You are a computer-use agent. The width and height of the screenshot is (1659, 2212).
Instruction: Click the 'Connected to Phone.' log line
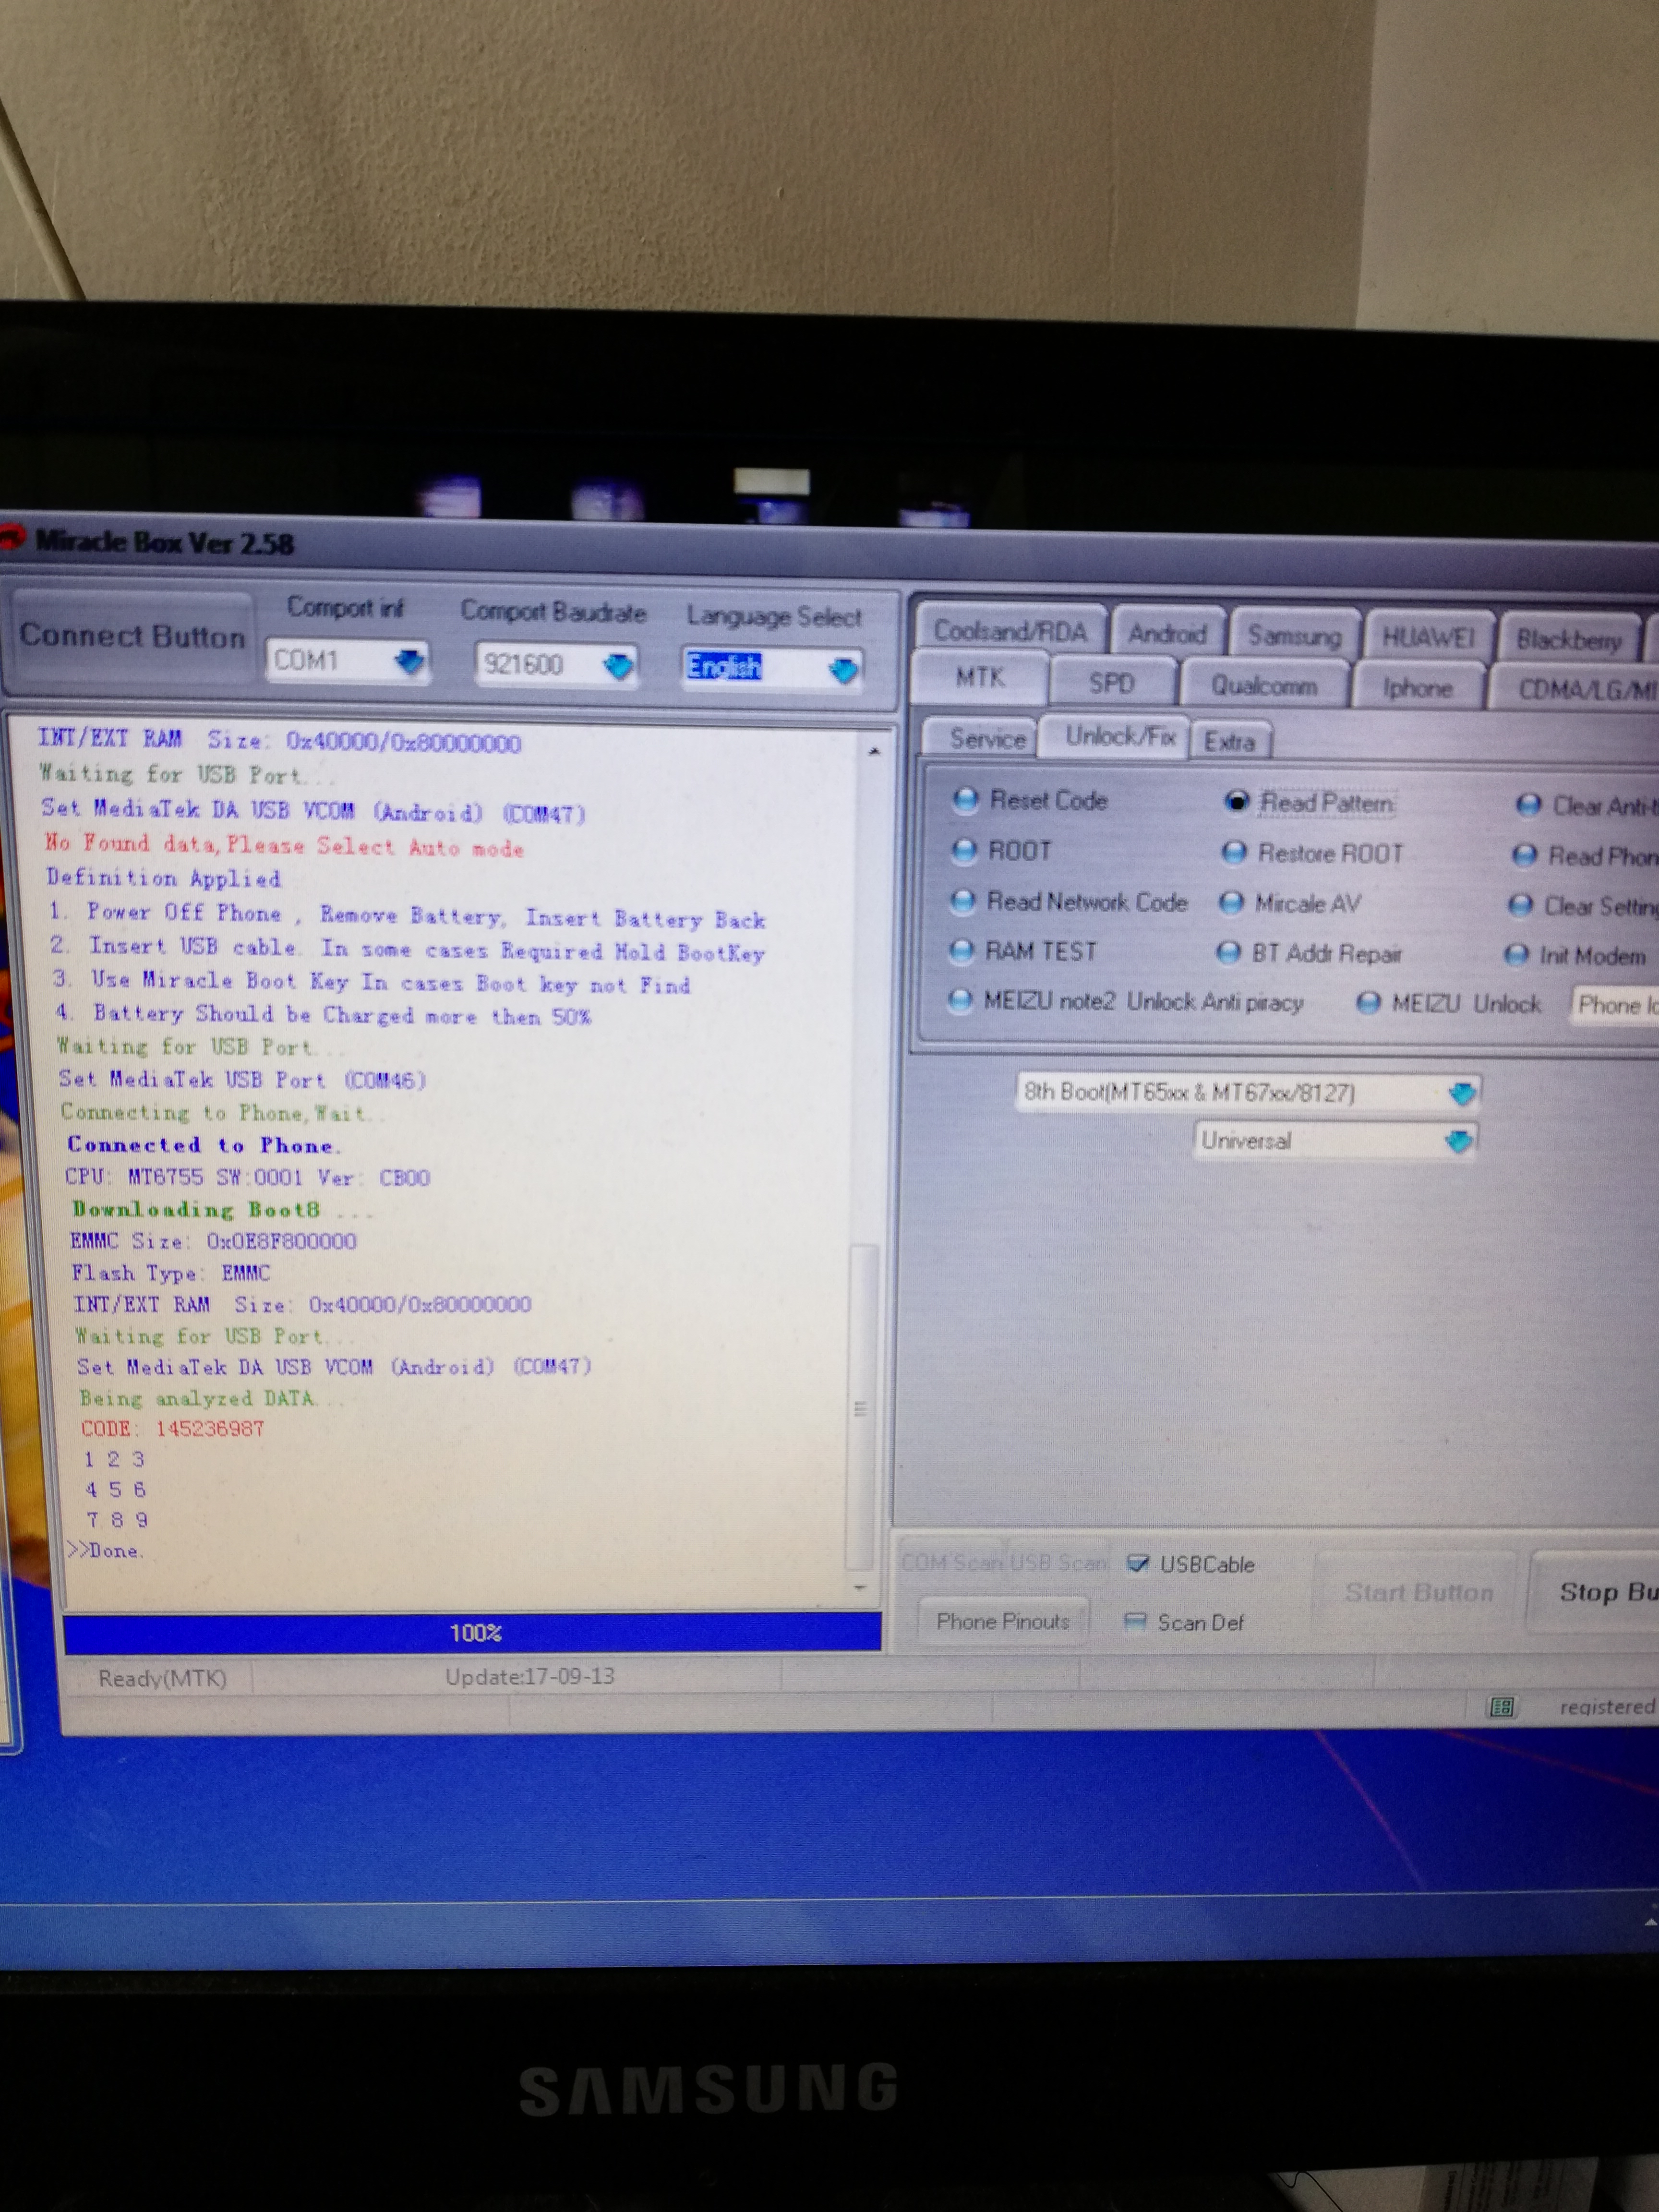coord(204,1144)
